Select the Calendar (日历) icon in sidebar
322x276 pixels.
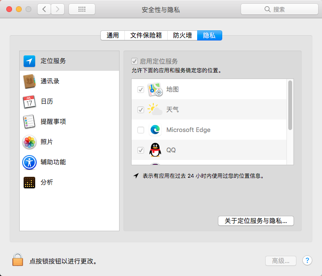[29, 102]
